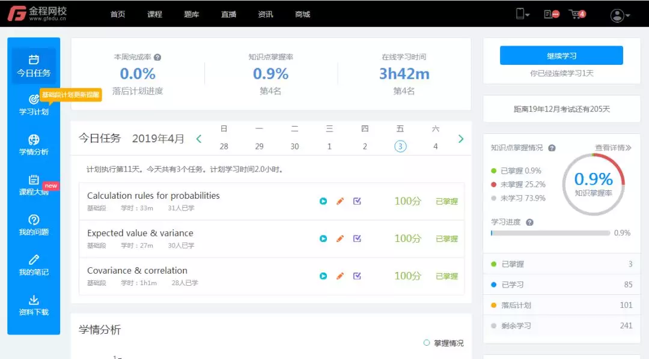Select date 4 on the calendar
This screenshot has width=649, height=359.
(436, 146)
